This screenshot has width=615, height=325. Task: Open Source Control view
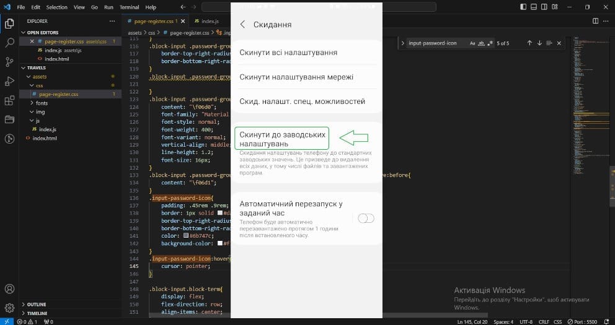9,62
